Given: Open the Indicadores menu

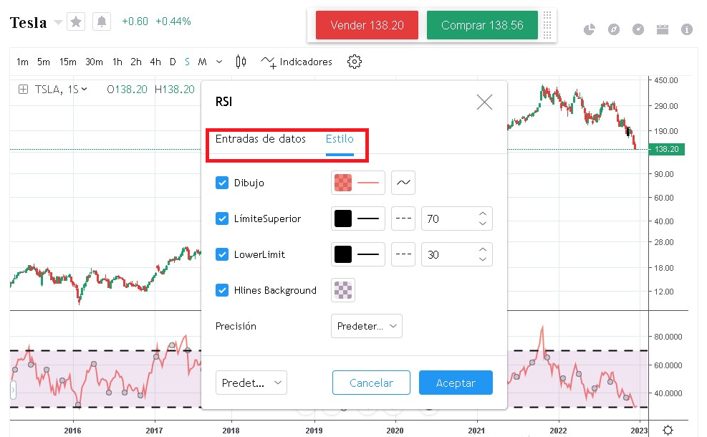Looking at the screenshot, I should tap(297, 62).
